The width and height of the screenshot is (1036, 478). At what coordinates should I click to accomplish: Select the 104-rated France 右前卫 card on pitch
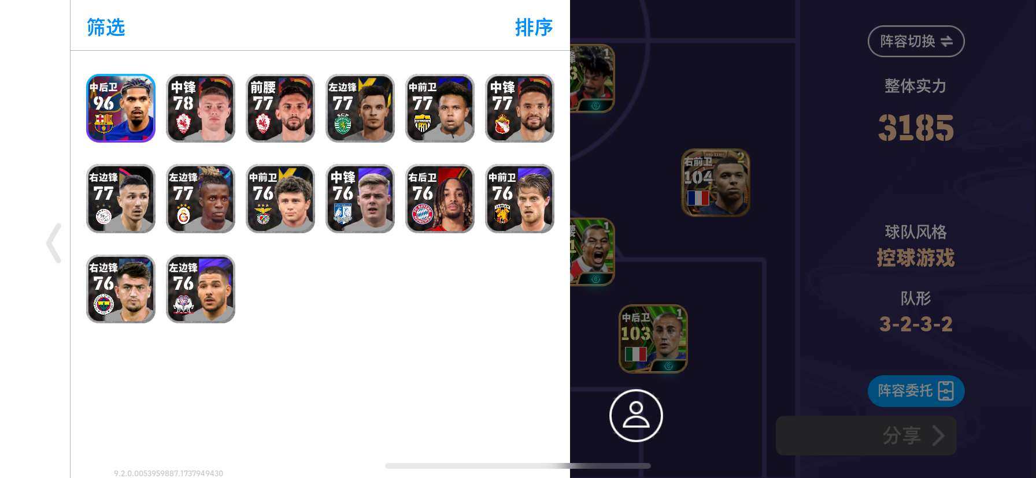tap(716, 183)
